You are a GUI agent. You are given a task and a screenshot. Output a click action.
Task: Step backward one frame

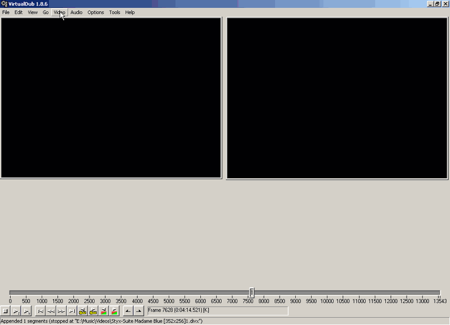pos(51,311)
